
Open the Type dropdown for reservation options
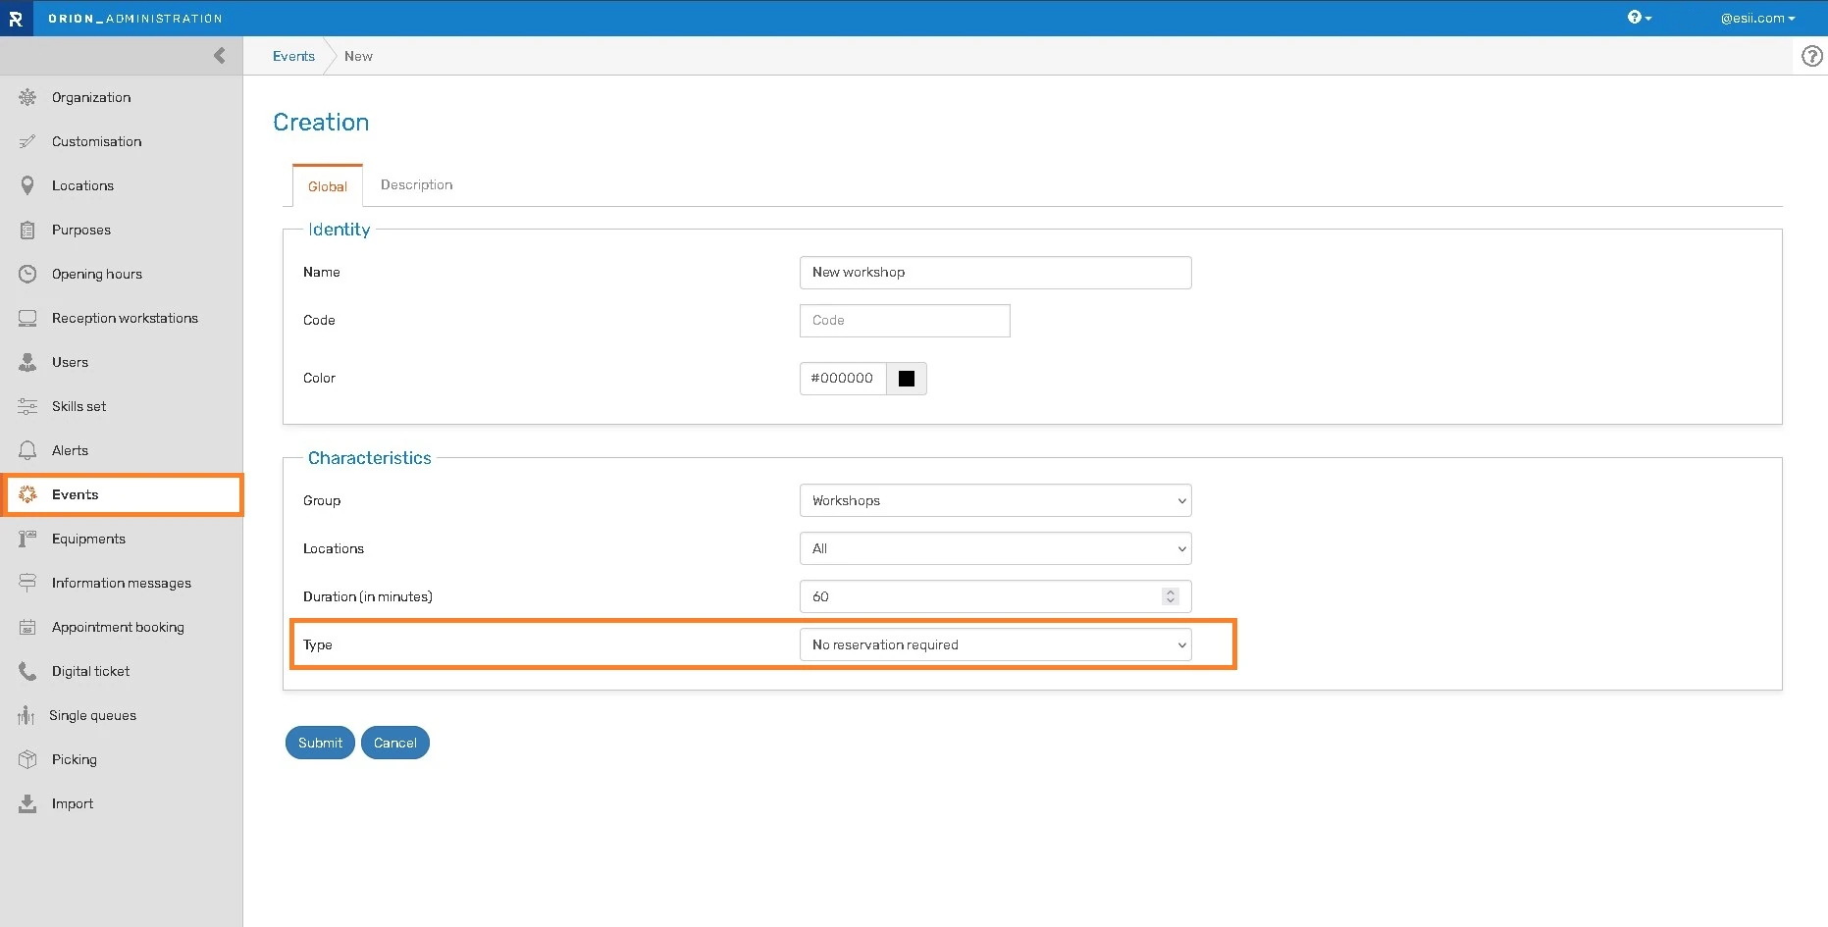click(x=995, y=644)
